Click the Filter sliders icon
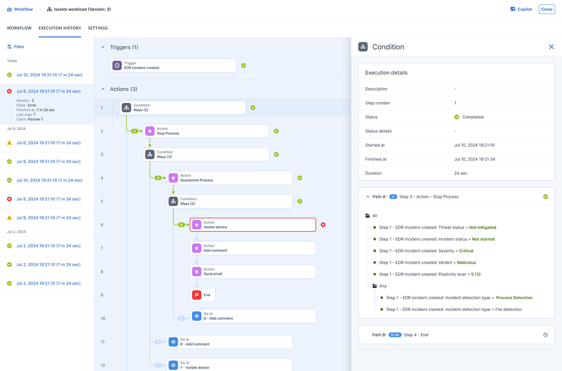Screen dimensions: 562x371 click(x=10, y=47)
